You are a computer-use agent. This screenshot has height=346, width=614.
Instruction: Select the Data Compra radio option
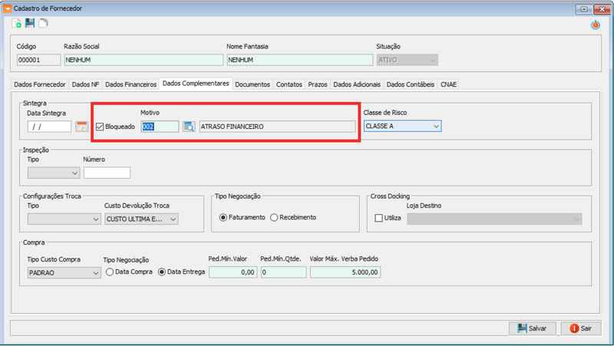pyautogui.click(x=111, y=272)
